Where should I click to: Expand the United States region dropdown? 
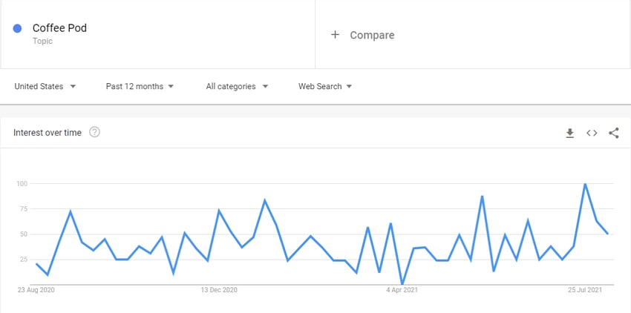point(45,86)
